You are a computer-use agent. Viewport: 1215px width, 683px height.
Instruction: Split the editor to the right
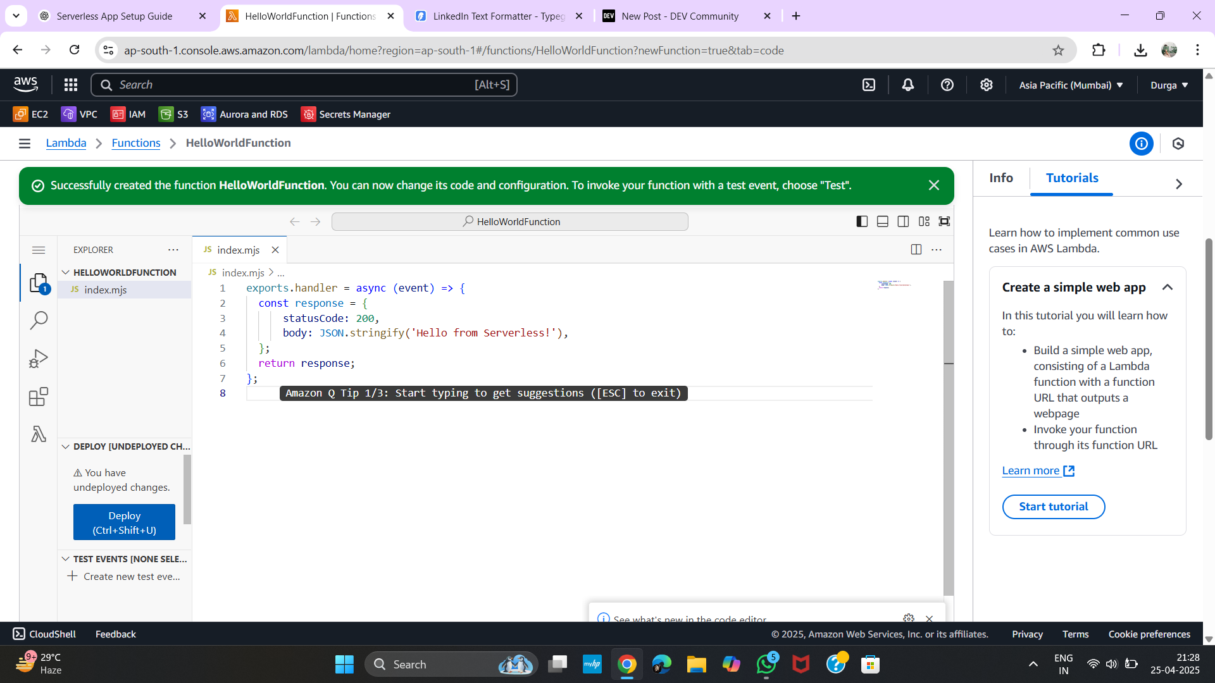coord(916,250)
